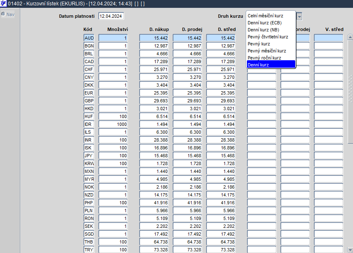
Task: Click SGD D. nákup value 17.492
Action: pos(154,234)
